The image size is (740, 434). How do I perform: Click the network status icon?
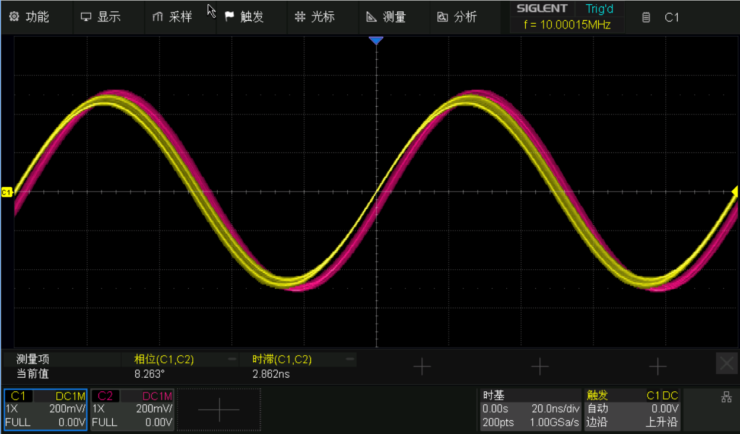(x=726, y=398)
